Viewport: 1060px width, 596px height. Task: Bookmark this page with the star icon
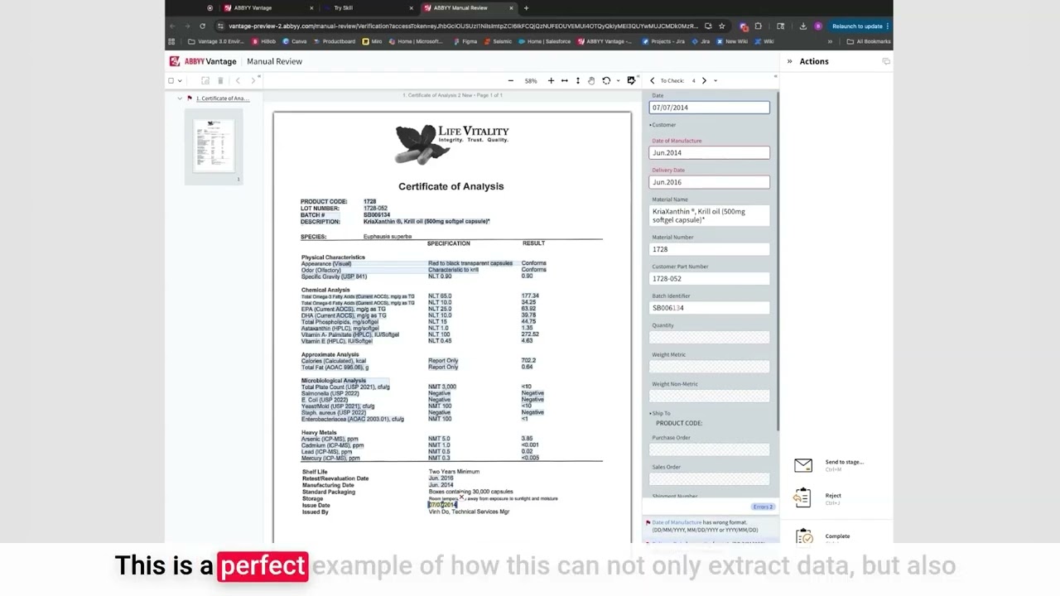click(721, 26)
